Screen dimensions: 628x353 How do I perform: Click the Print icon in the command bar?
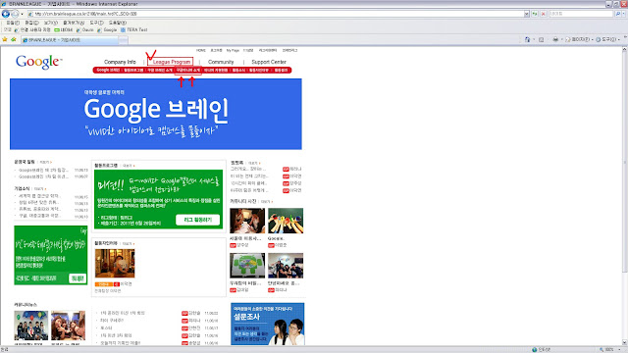click(555, 39)
